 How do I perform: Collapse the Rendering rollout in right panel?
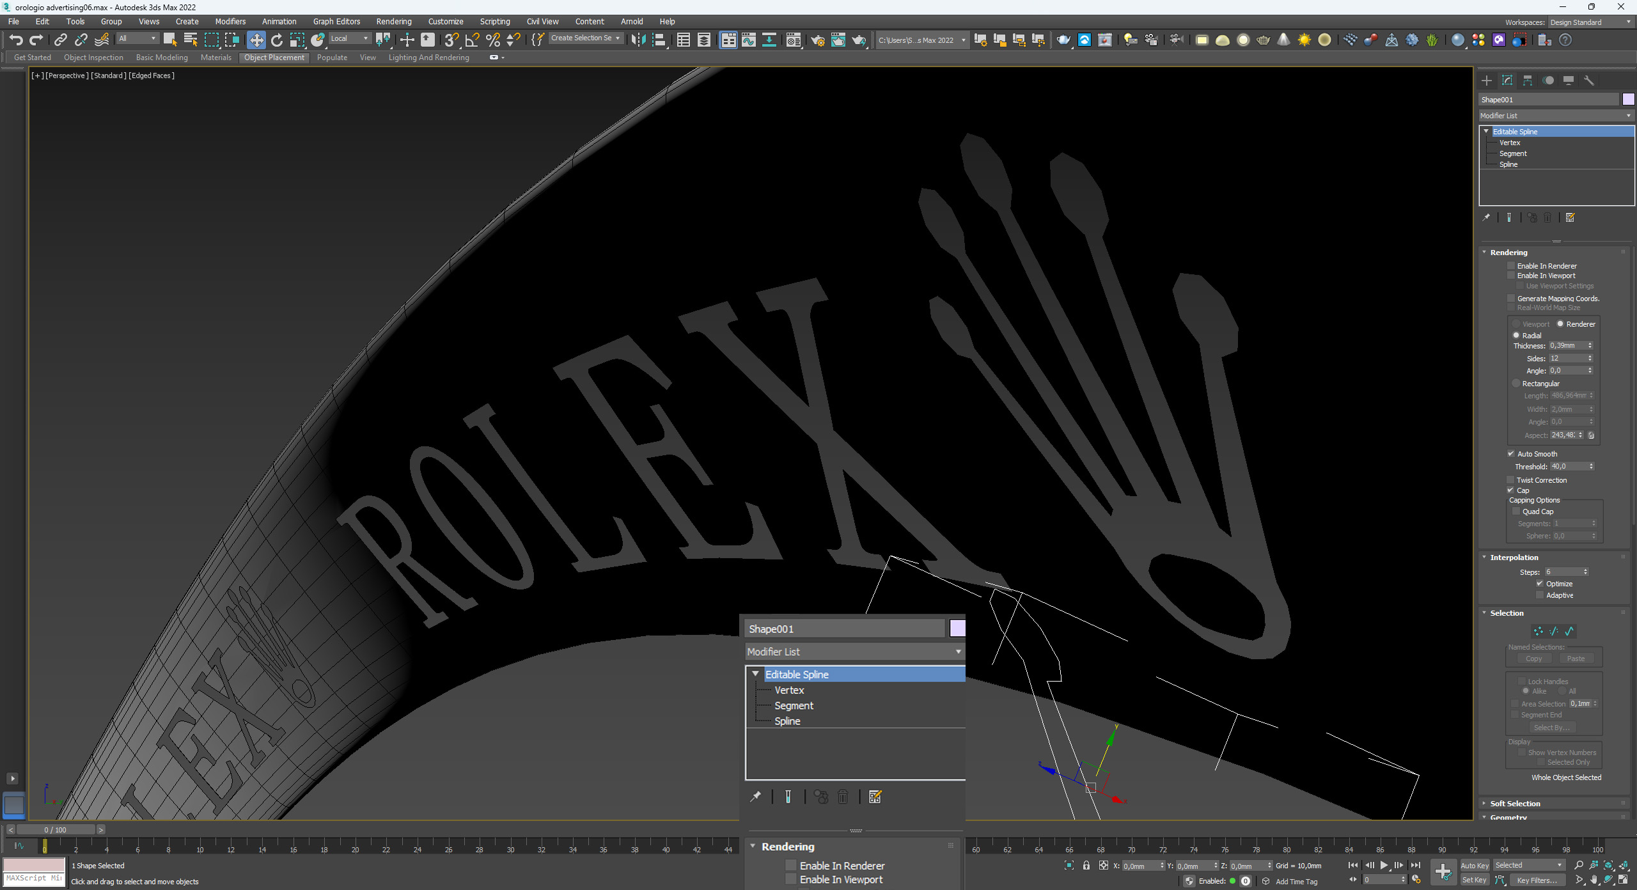1508,253
